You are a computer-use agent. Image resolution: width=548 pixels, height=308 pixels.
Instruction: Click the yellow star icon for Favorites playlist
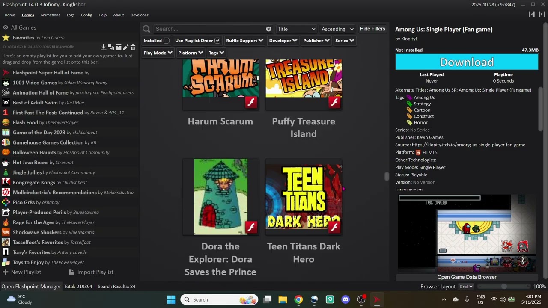coord(6,38)
